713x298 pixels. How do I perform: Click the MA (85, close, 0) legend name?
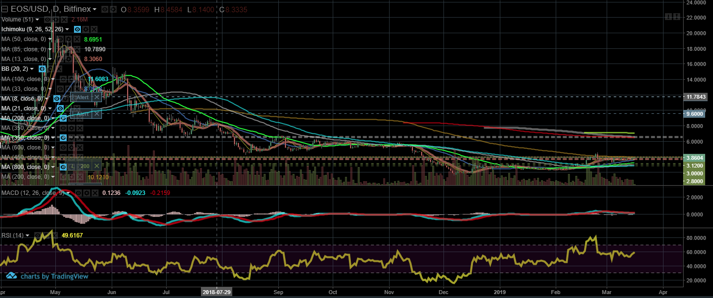pyautogui.click(x=24, y=49)
